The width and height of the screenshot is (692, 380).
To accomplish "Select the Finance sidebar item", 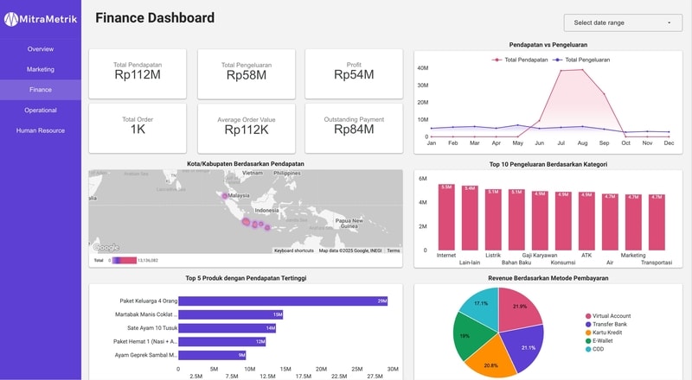I will pos(41,90).
